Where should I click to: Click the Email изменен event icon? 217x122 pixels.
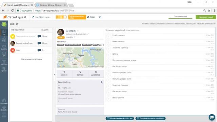click(108, 36)
